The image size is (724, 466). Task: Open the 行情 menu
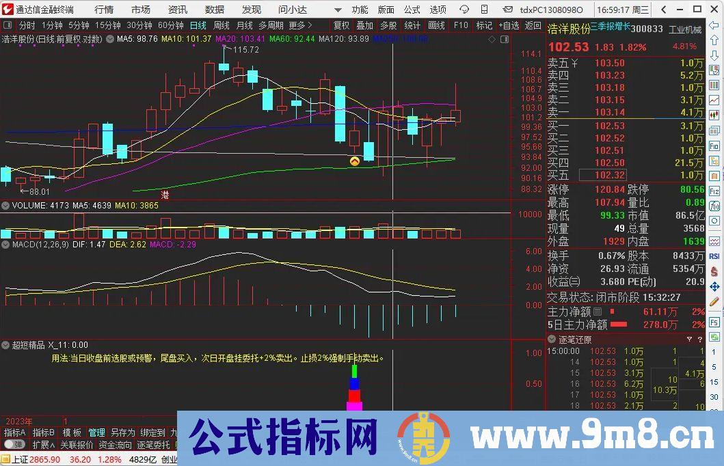point(104,10)
